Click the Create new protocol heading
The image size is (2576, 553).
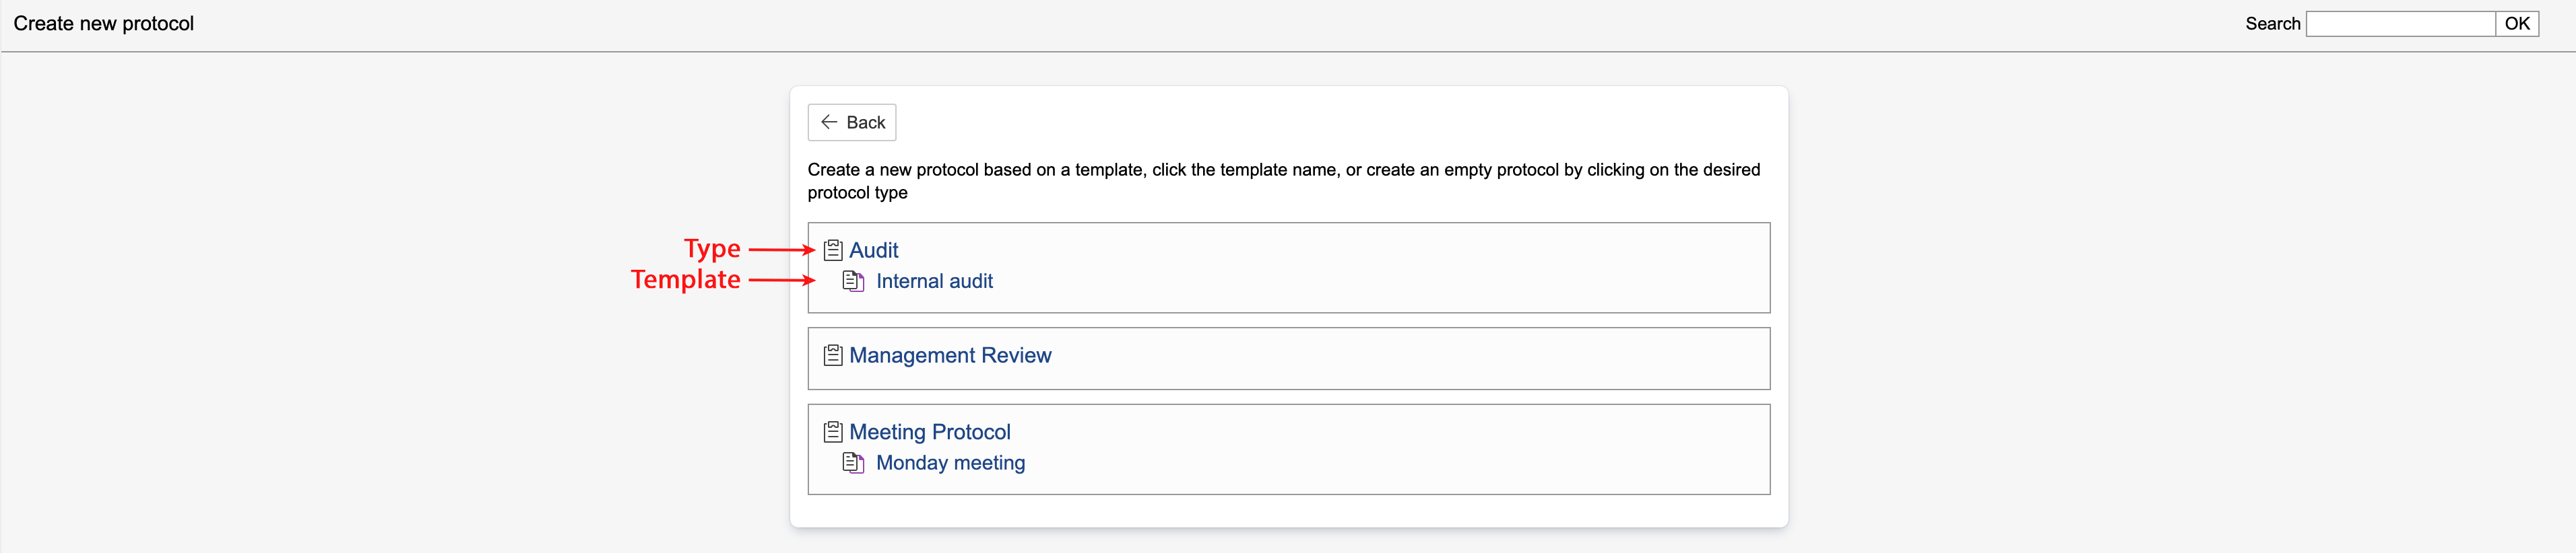coord(104,24)
